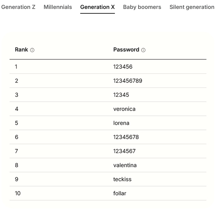Switch to the Generation Z tab
Viewport: 216px width, 210px height.
pos(18,7)
